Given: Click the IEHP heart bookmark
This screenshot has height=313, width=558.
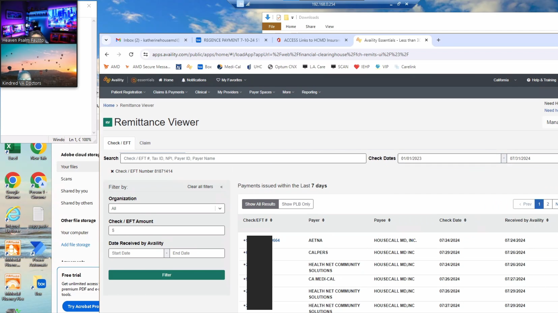Looking at the screenshot, I should [x=357, y=67].
